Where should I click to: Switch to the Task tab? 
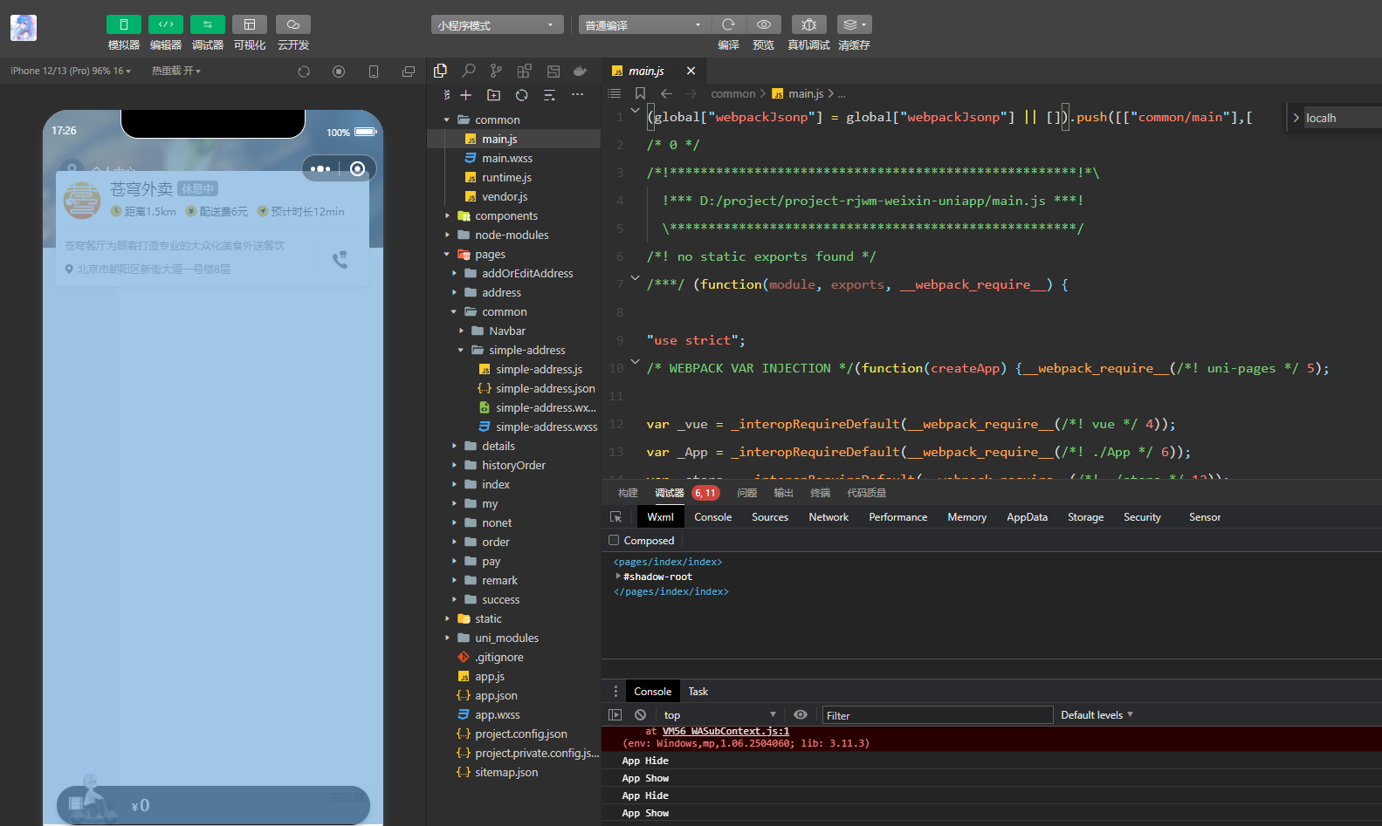point(698,692)
